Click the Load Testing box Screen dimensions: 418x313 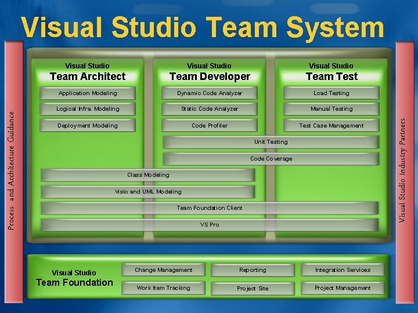(331, 93)
